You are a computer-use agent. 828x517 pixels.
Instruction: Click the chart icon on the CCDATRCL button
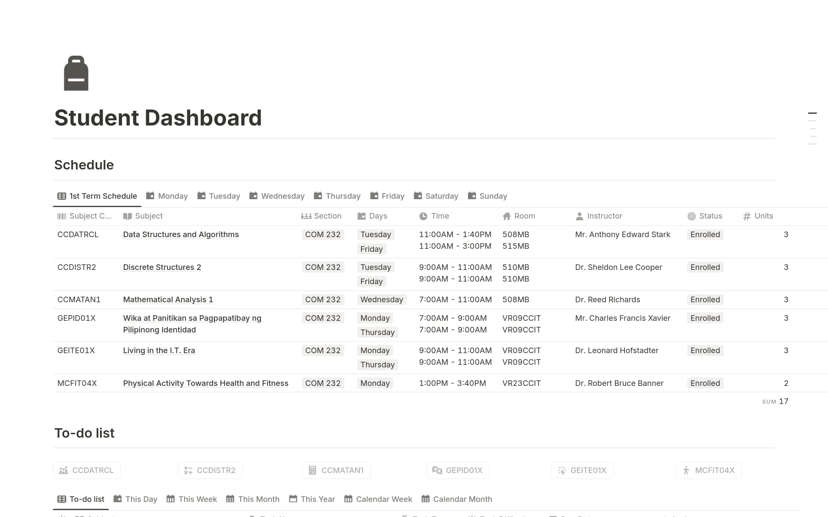64,470
